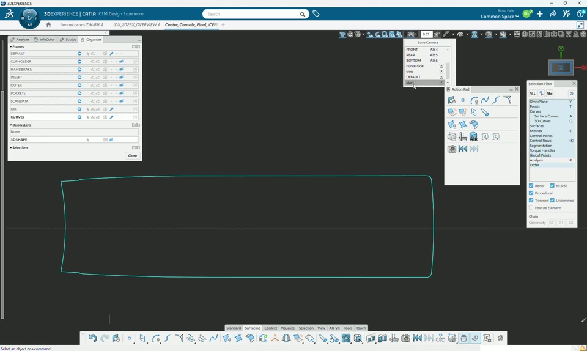Click the skip-back arrows in Action Pad
Viewport: 587px width, 351px height.
coord(463,149)
